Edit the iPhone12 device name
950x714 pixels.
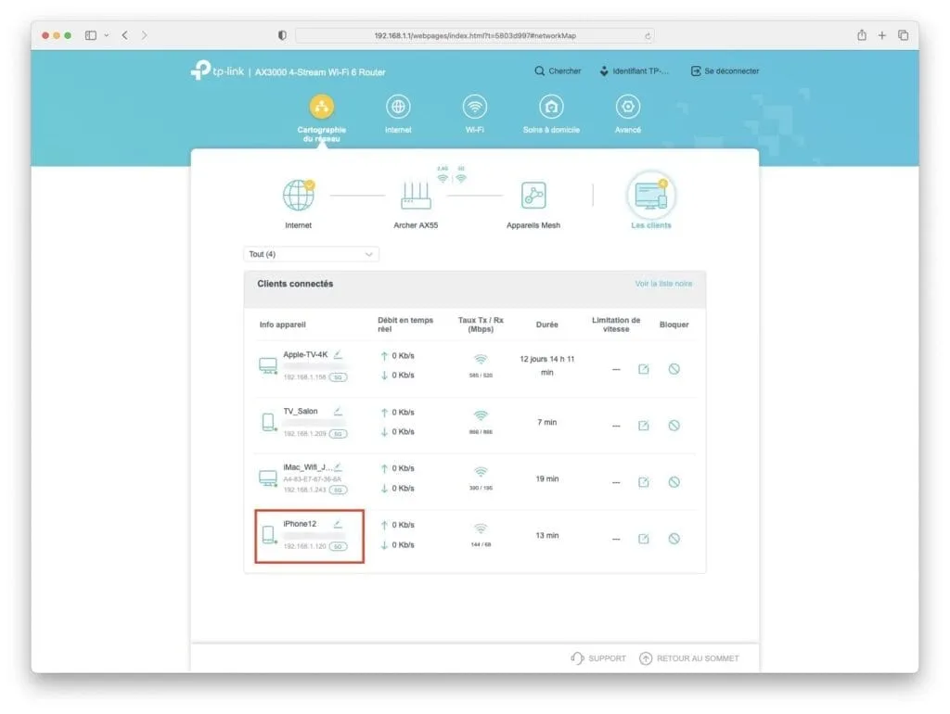pos(338,524)
